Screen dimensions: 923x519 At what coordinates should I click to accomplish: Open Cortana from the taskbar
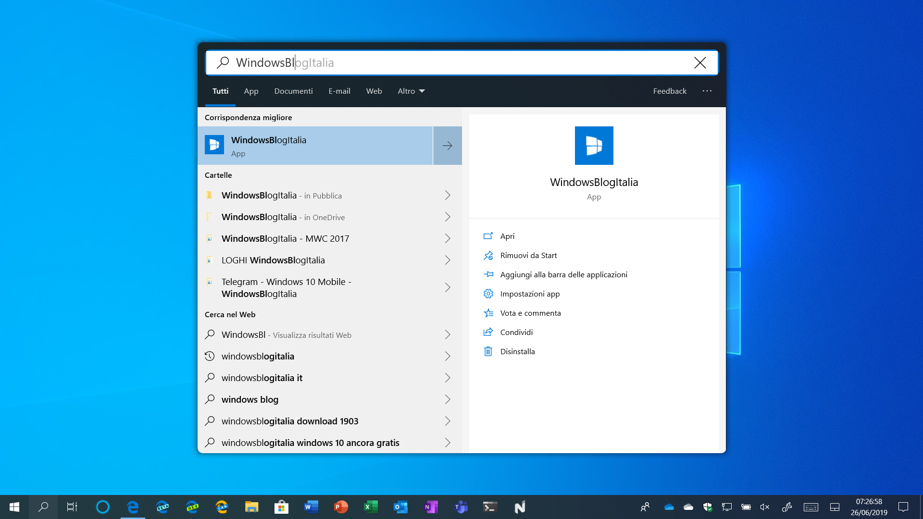tap(102, 507)
